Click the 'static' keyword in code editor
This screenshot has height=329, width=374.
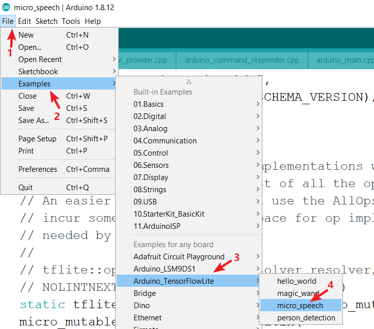[x=42, y=304]
